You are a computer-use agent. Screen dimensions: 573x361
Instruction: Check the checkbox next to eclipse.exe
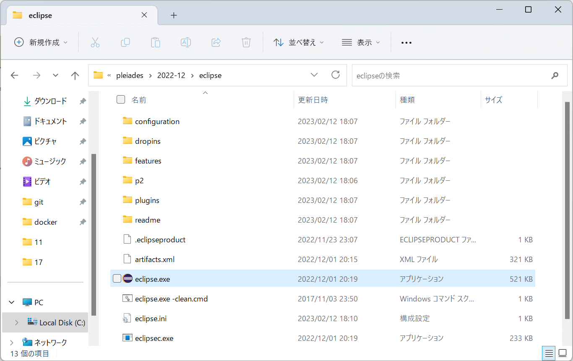click(117, 278)
